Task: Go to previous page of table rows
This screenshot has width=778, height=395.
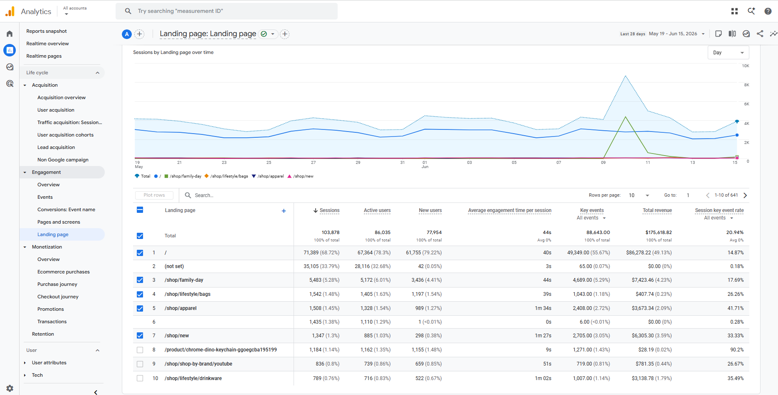Action: tap(708, 195)
